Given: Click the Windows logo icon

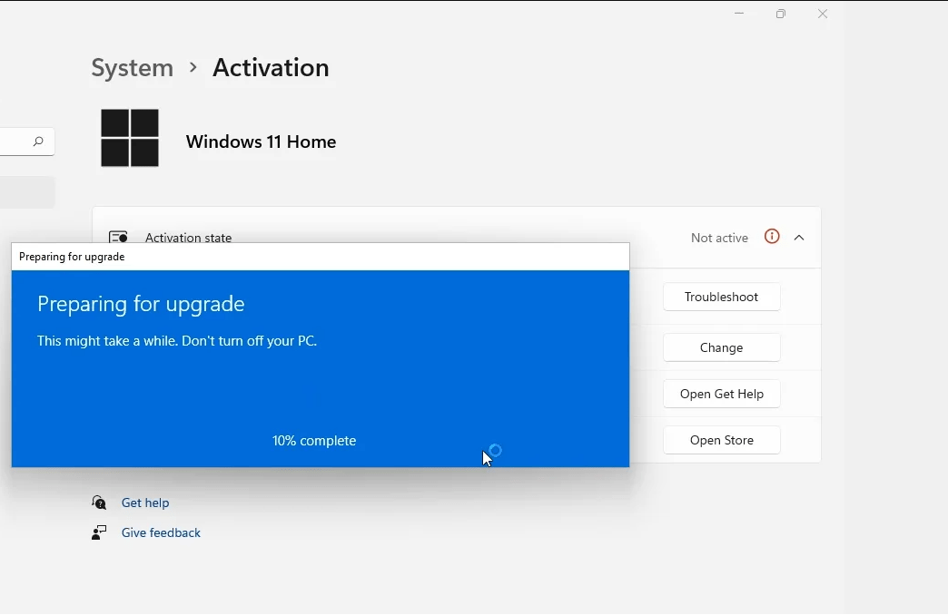Looking at the screenshot, I should (129, 138).
